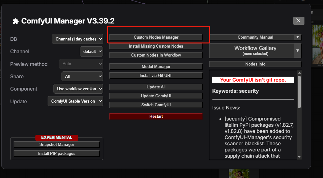Click the "Preview method" label

[29, 64]
